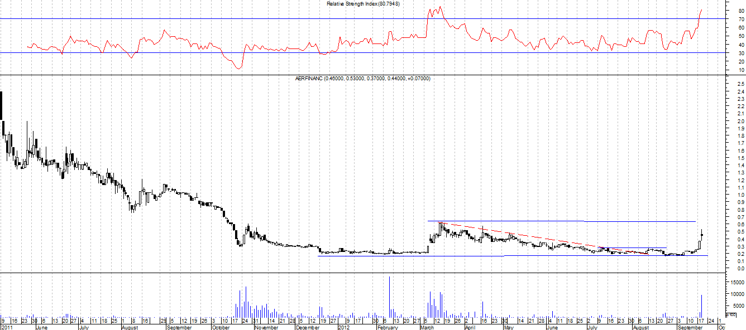This screenshot has width=746, height=330.
Task: Click the 2011 year label on time axis
Action: point(8,327)
